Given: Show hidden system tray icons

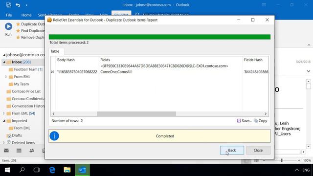Looking at the screenshot, I should tap(297, 170).
